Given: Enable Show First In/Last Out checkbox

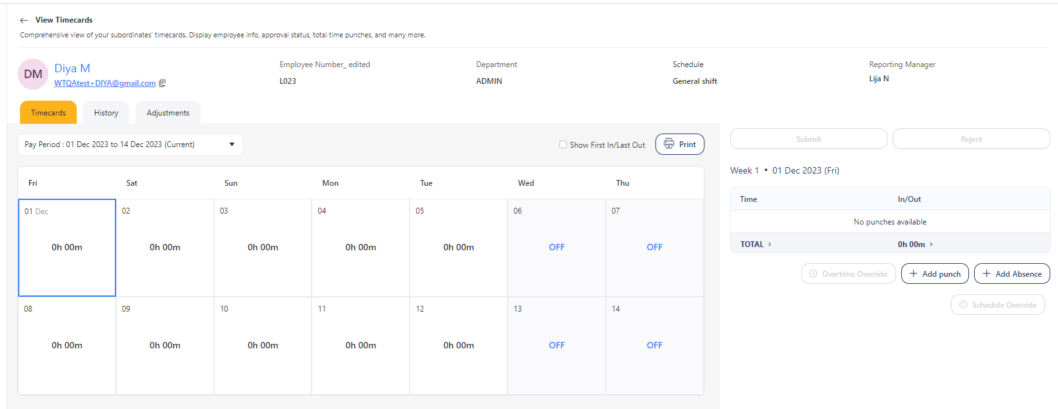Looking at the screenshot, I should point(563,145).
